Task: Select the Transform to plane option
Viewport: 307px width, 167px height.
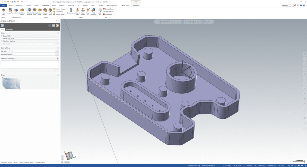Action: pyautogui.click(x=1, y=41)
